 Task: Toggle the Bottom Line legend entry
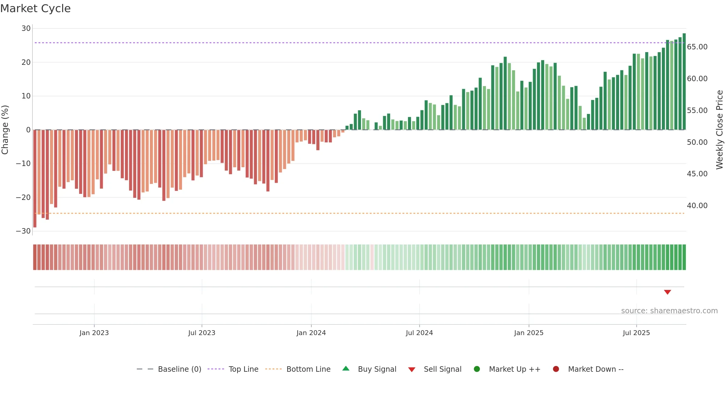tap(298, 369)
